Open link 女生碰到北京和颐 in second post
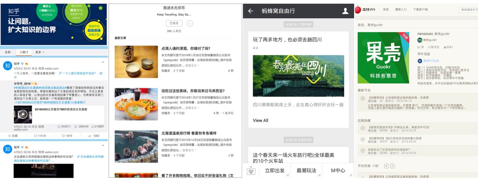Image resolution: width=478 pixels, height=185 pixels. tap(90, 157)
